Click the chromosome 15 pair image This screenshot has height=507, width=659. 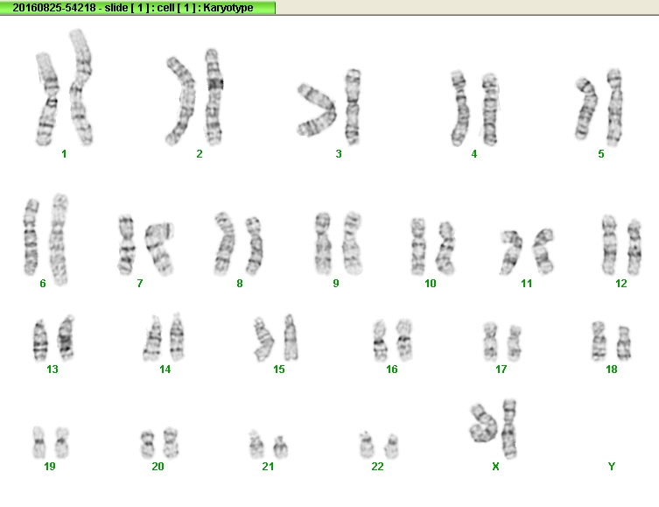click(277, 338)
